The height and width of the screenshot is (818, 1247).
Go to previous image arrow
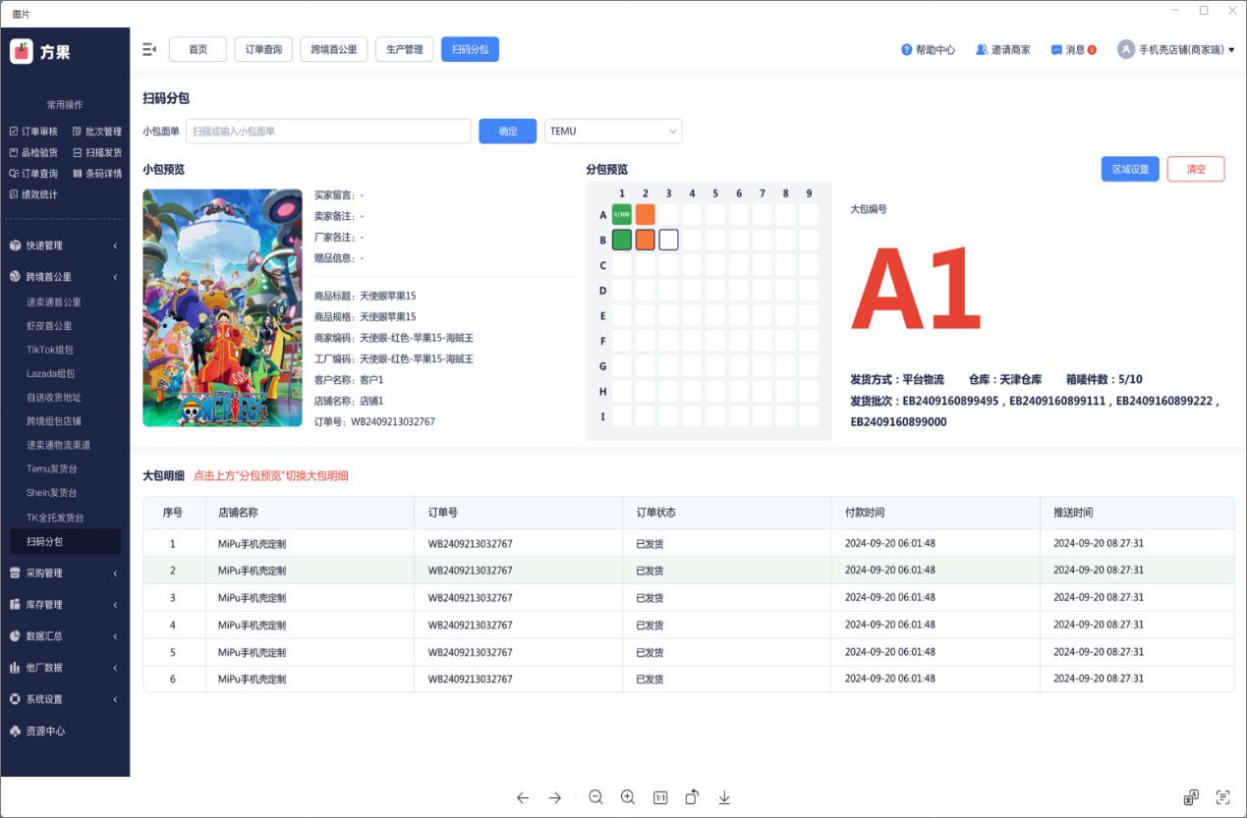click(x=523, y=797)
